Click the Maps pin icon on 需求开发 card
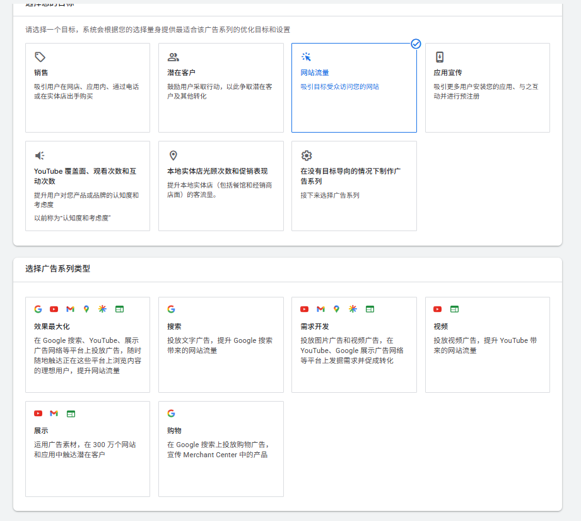Viewport: 581px width, 521px height. click(x=336, y=309)
